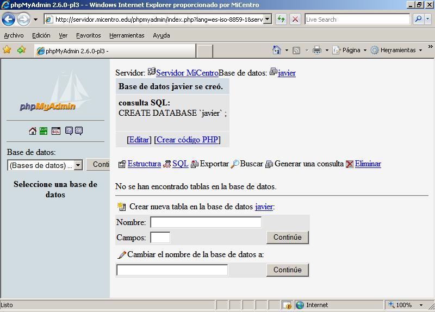Add current page to favorites icon
This screenshot has width=435, height=312.
click(x=21, y=50)
